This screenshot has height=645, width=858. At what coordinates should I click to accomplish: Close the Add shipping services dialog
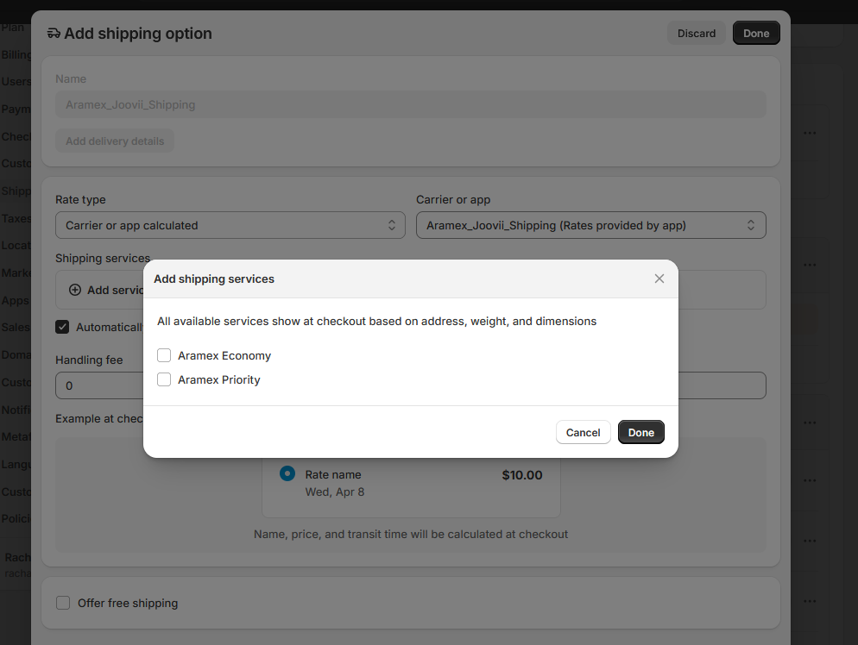[659, 279]
